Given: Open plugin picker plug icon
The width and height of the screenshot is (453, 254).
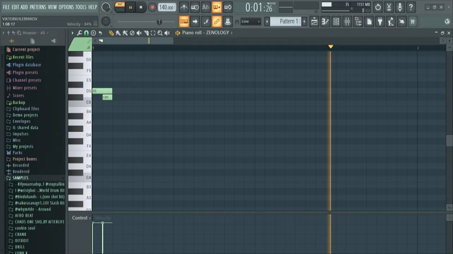Looking at the screenshot, I should 380,22.
